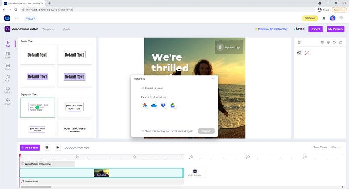Click the grayed Export button in dialog
Image resolution: width=349 pixels, height=189 pixels.
206,131
